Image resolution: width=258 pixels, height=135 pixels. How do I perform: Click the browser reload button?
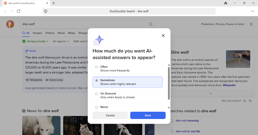[19, 11]
